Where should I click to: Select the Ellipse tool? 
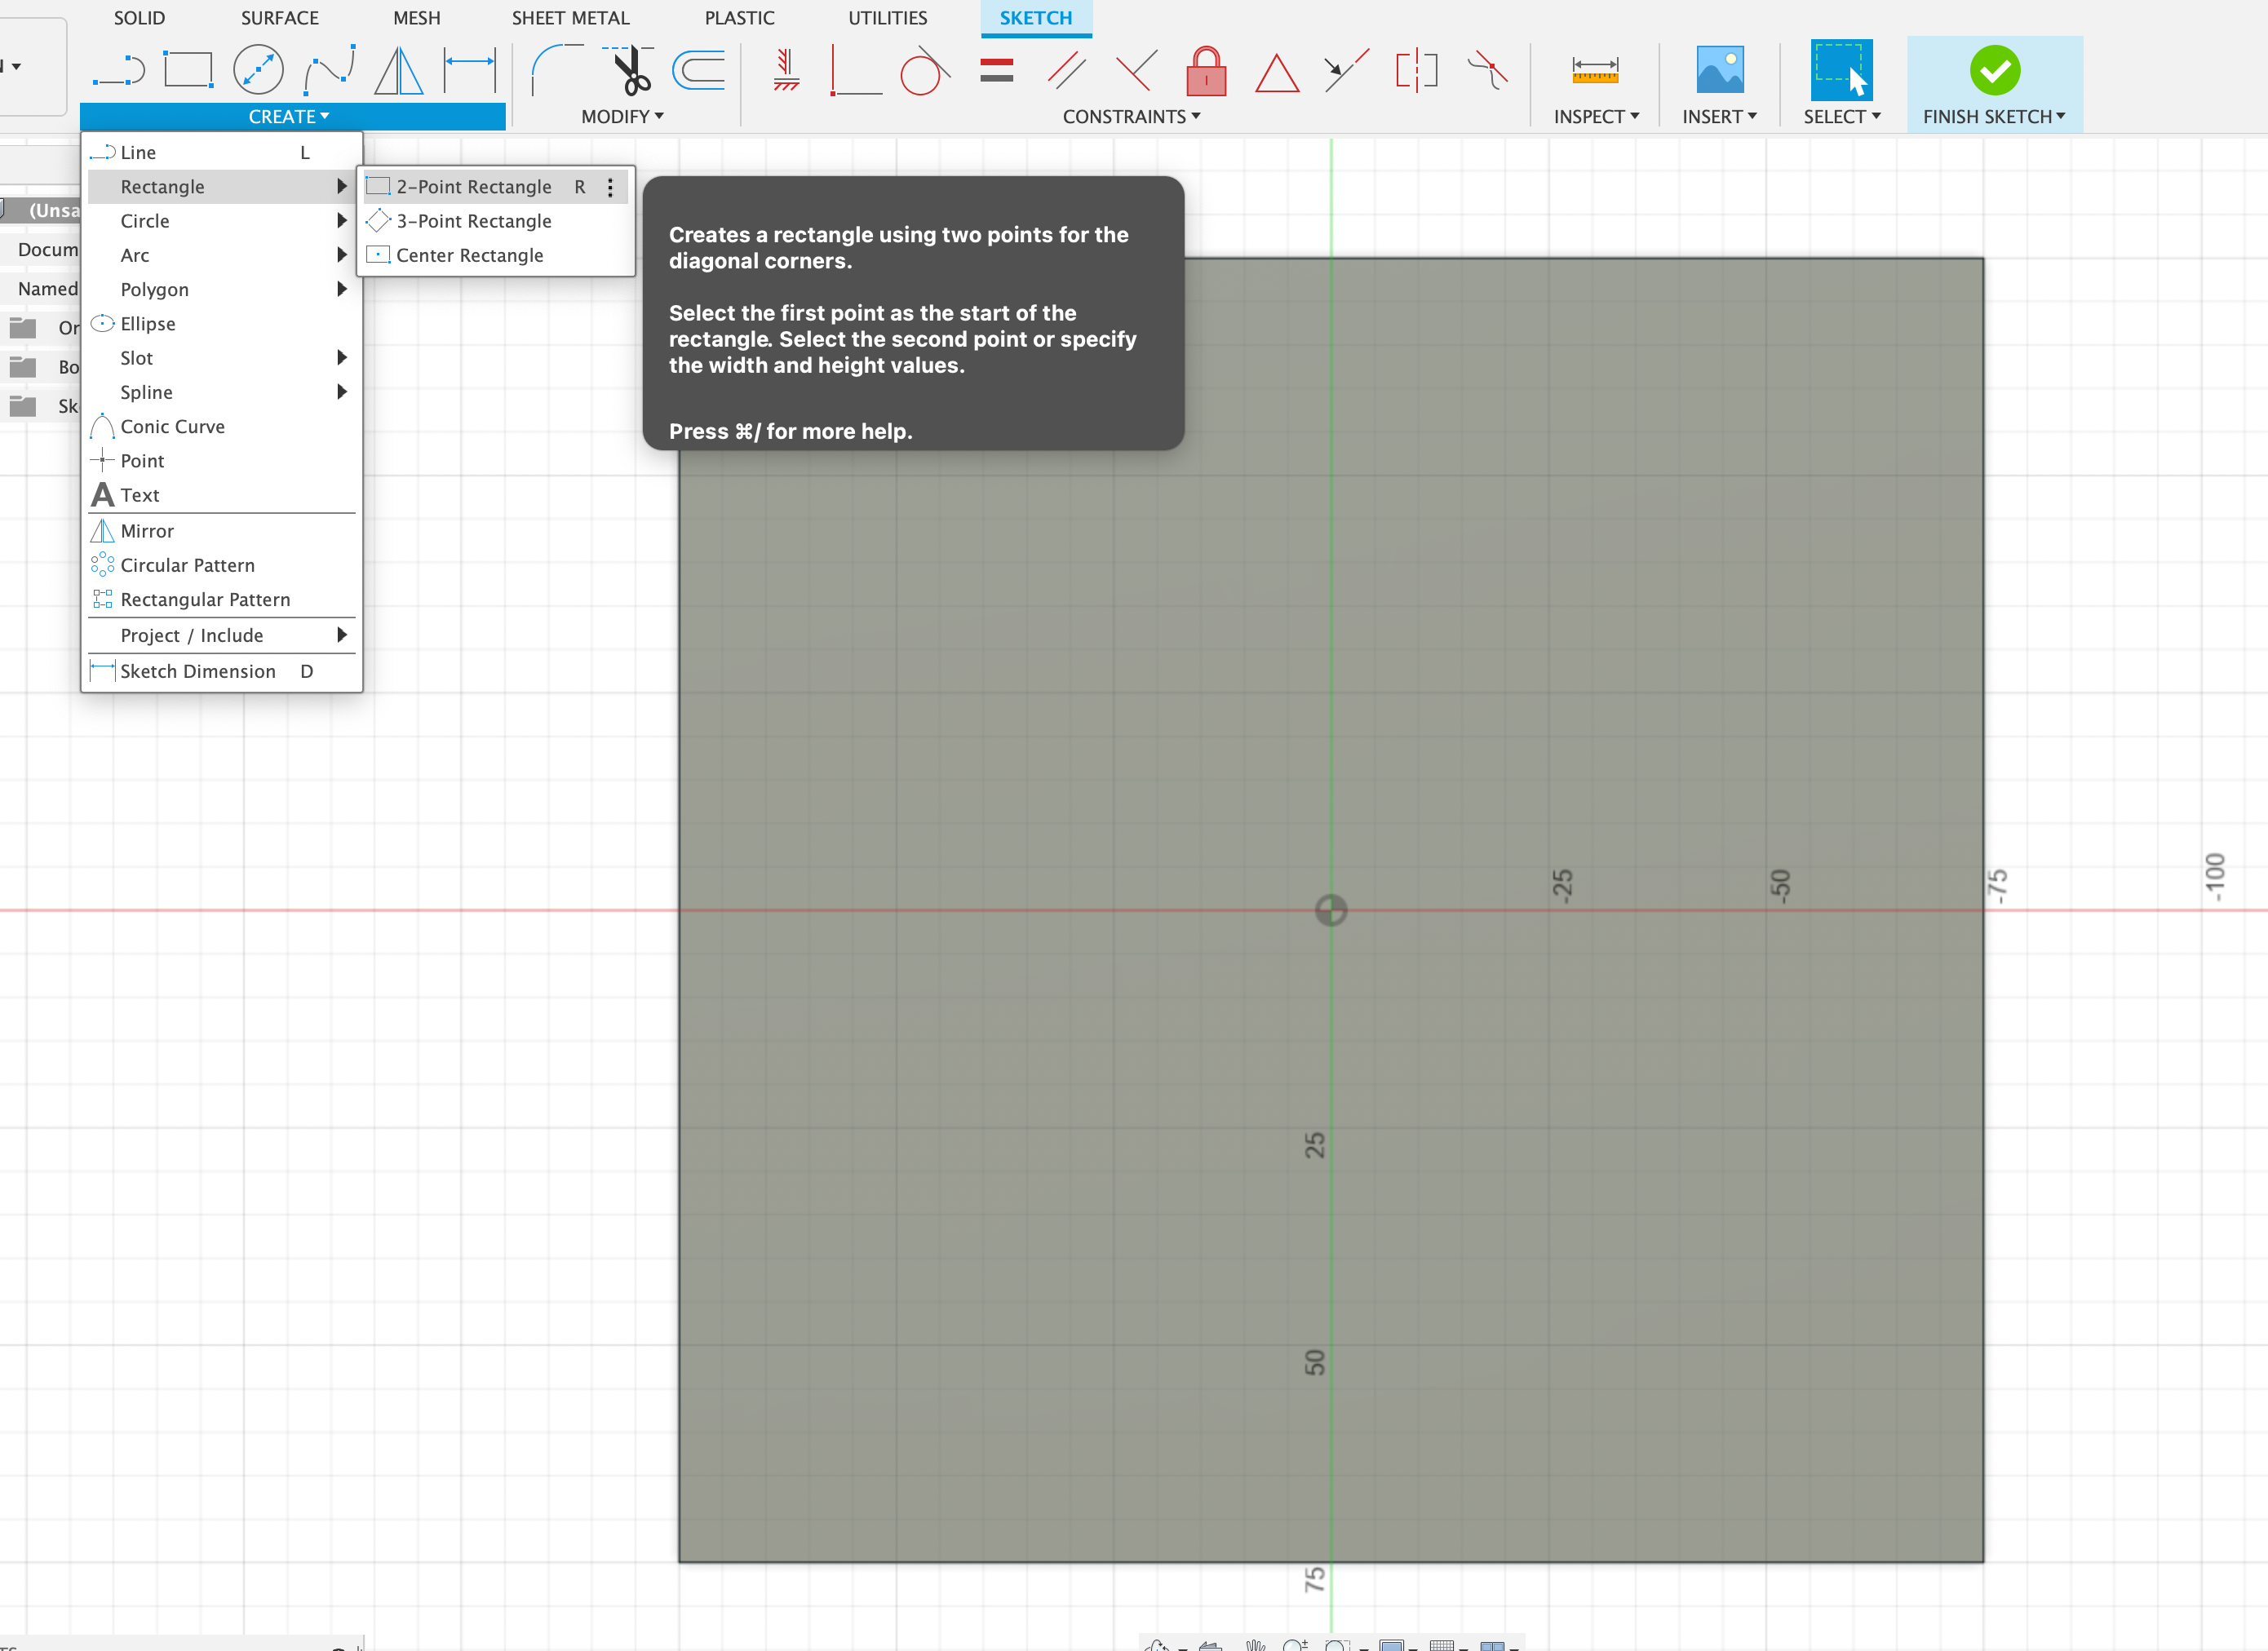148,322
